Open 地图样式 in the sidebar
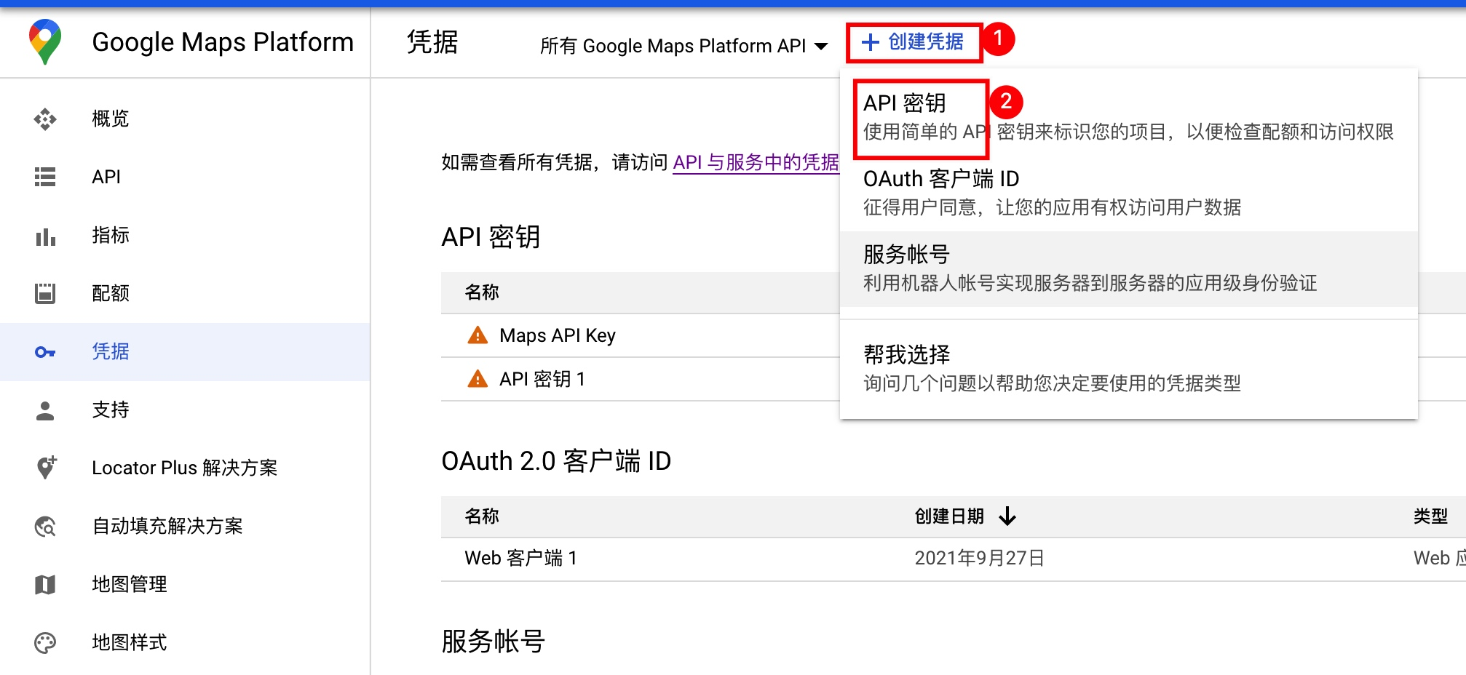This screenshot has height=675, width=1466. pos(185,642)
